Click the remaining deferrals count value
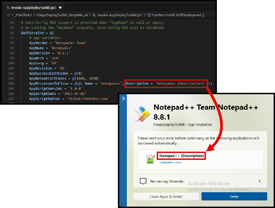 click(x=260, y=181)
